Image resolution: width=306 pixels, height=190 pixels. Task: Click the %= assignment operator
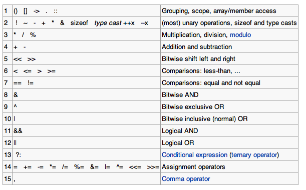[x=79, y=167]
